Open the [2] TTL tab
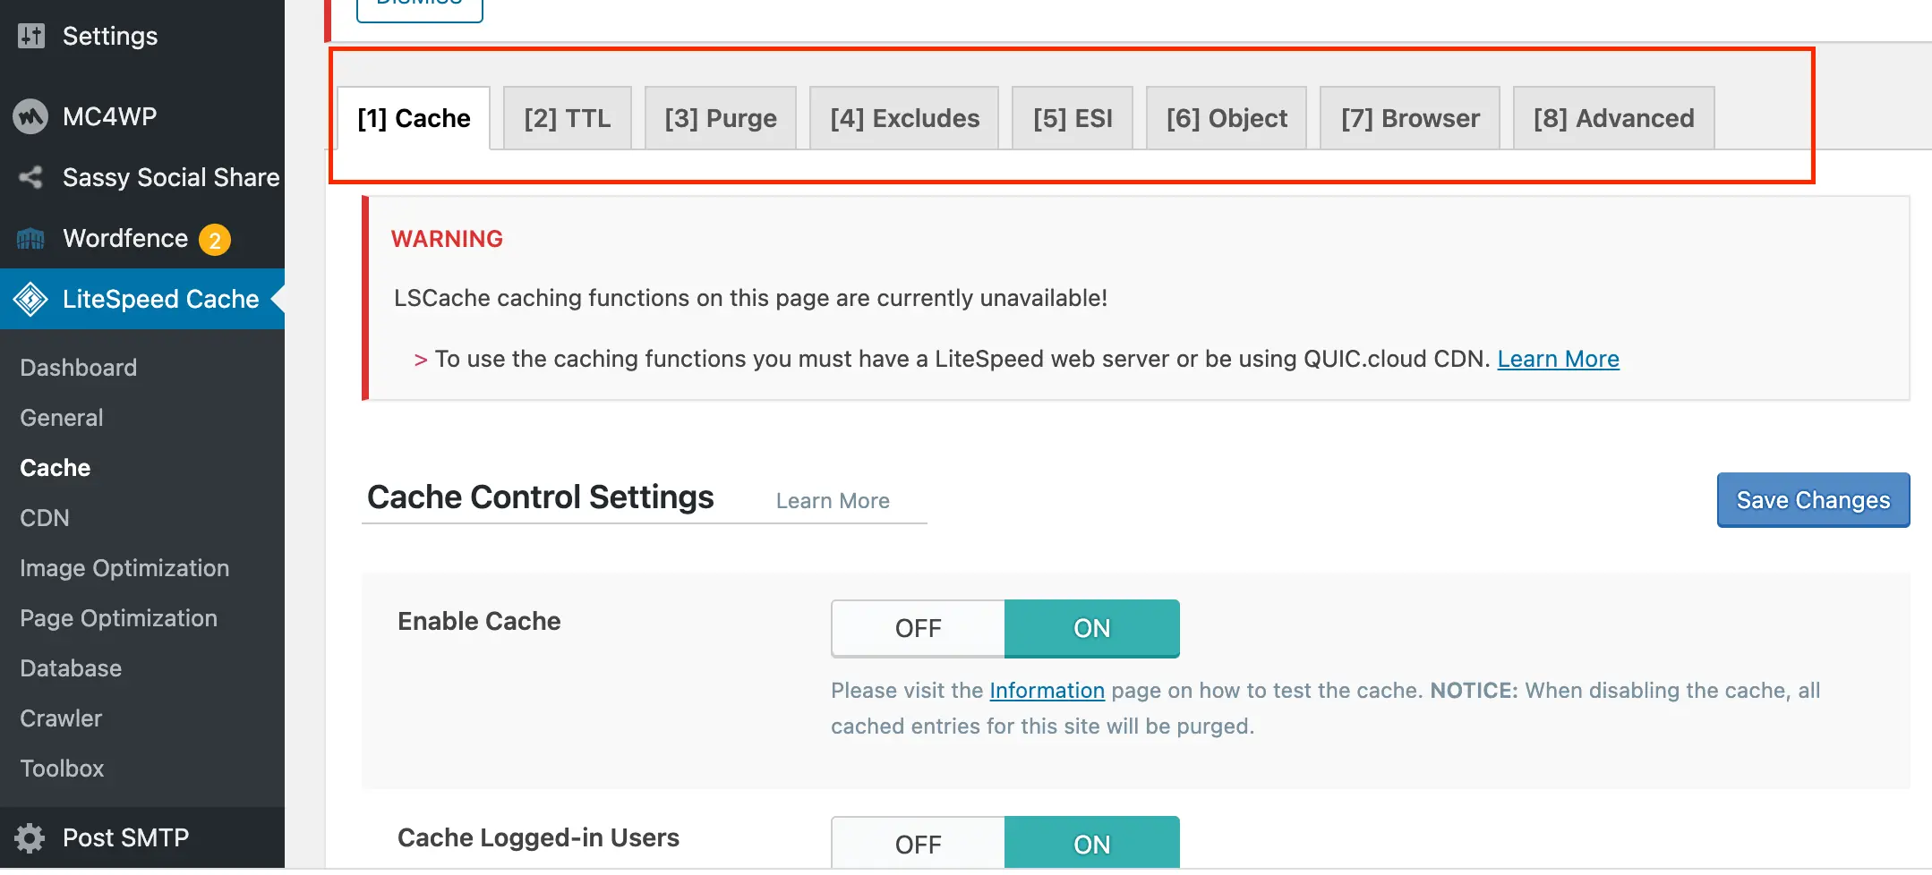1932x875 pixels. click(568, 118)
